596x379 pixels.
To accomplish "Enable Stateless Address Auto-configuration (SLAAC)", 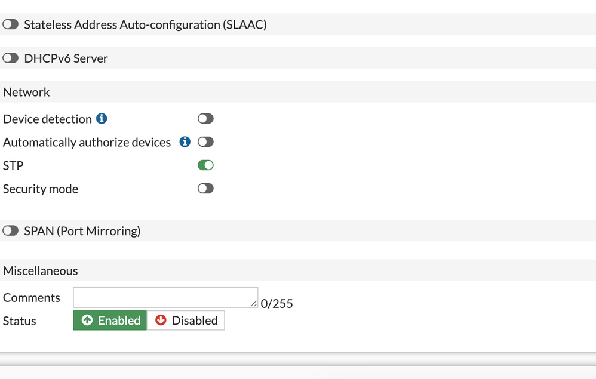I will pos(10,24).
